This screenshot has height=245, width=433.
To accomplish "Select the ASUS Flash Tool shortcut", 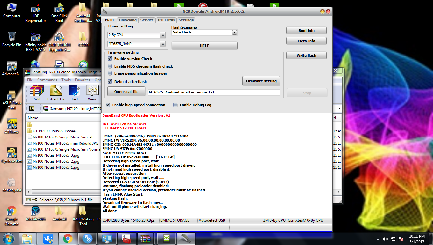I will coord(12,100).
